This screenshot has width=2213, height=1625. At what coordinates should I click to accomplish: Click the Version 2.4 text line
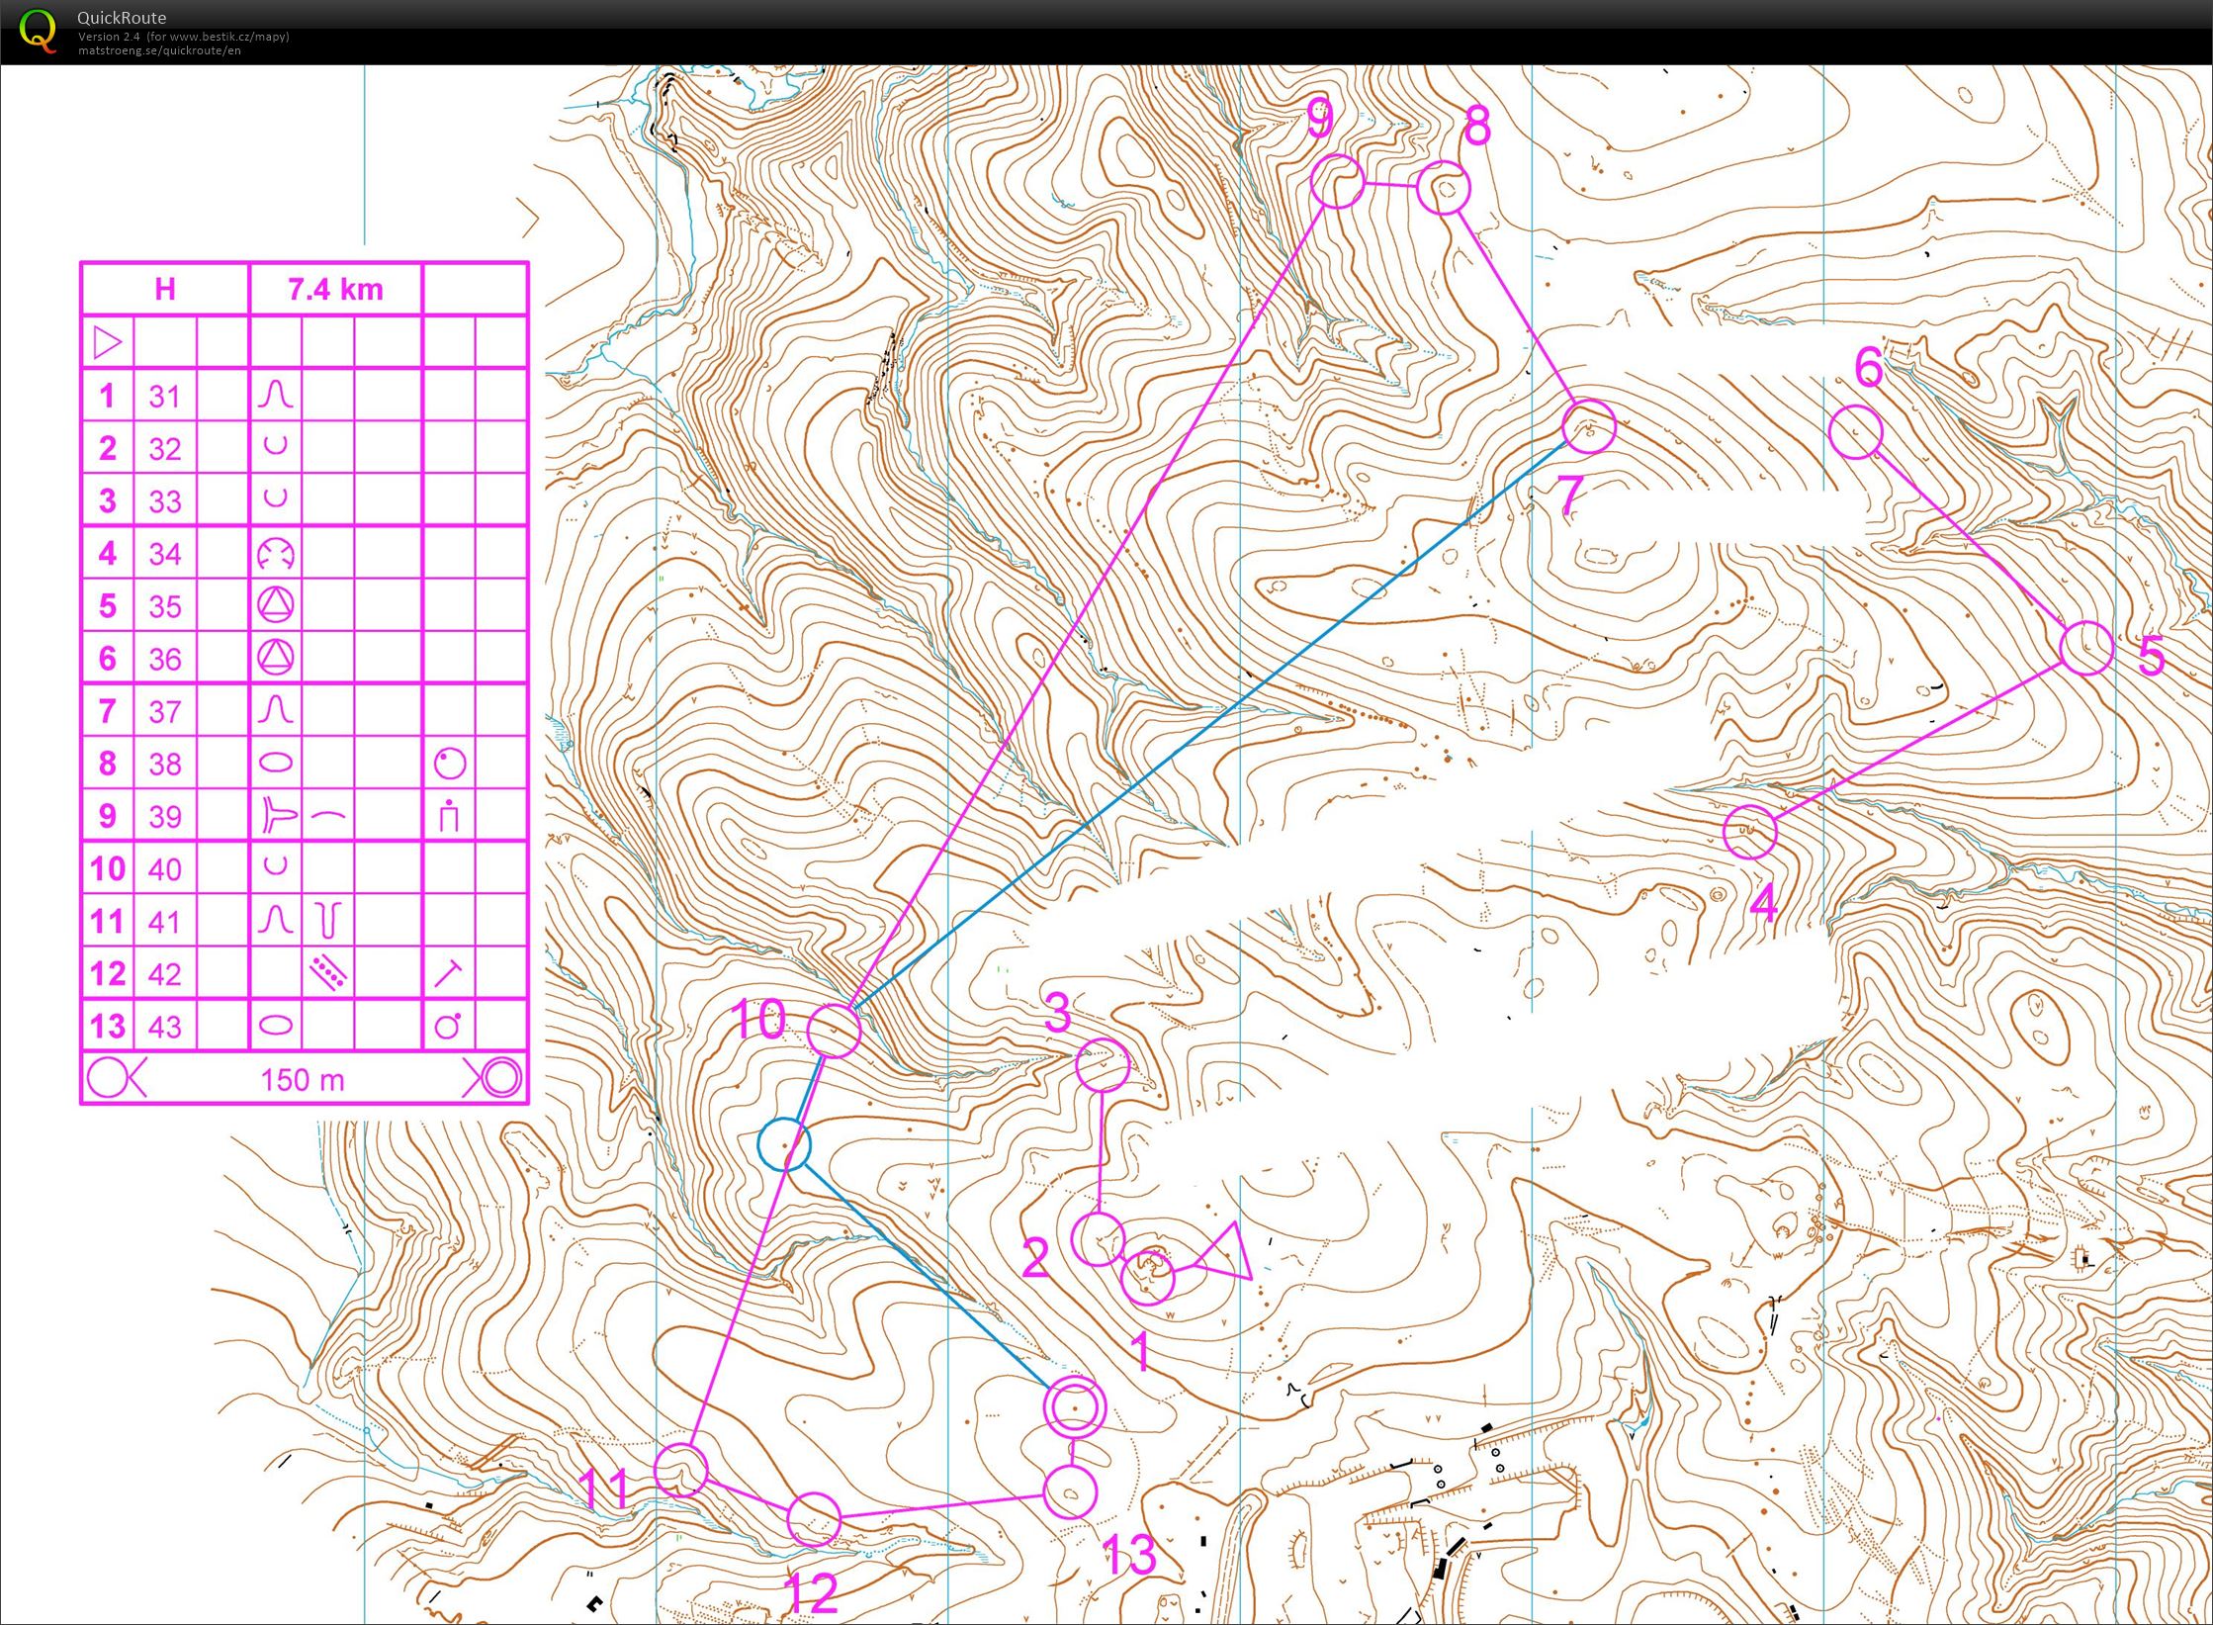184,37
